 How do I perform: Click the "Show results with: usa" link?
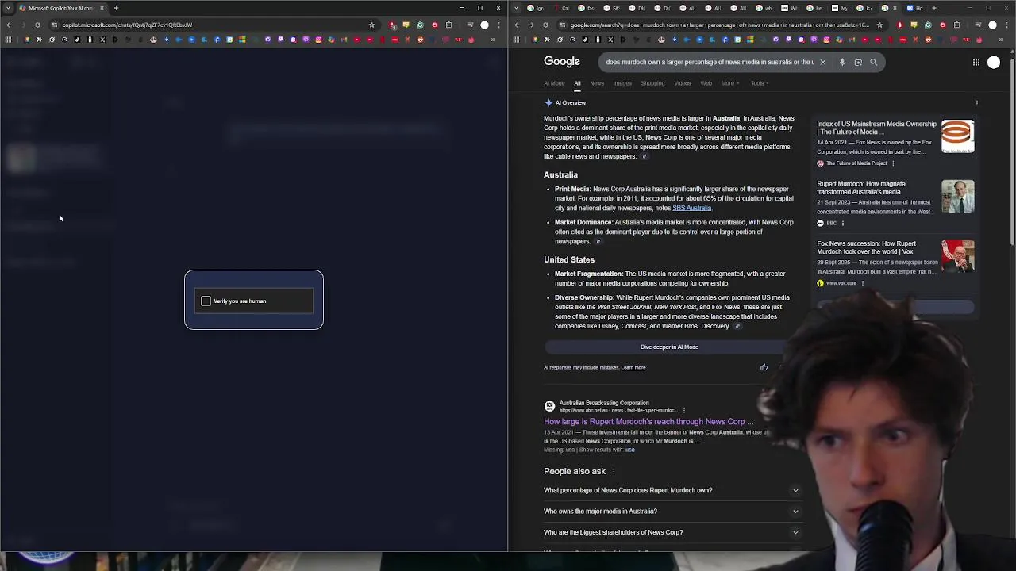pos(629,450)
